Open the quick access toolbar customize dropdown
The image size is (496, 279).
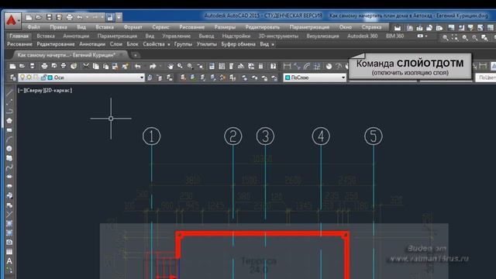click(119, 17)
